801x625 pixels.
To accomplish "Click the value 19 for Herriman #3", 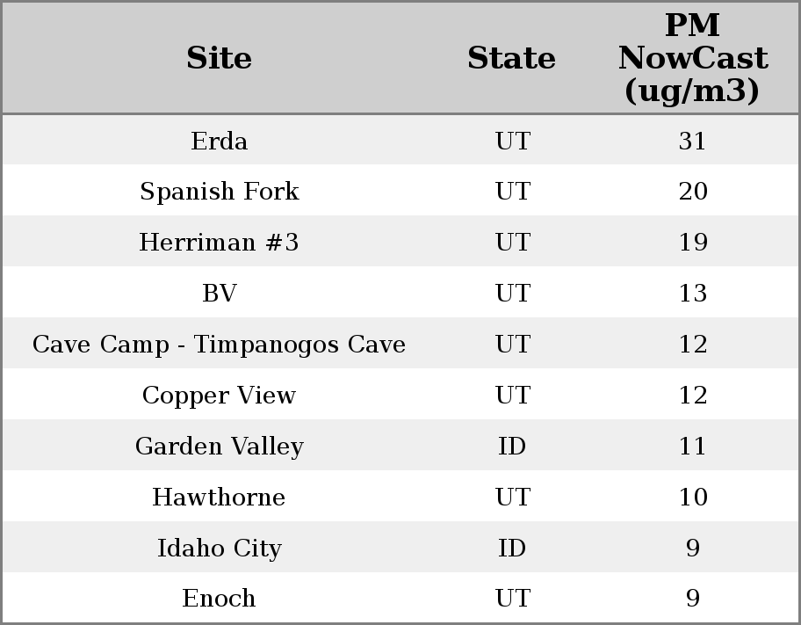I will click(692, 243).
